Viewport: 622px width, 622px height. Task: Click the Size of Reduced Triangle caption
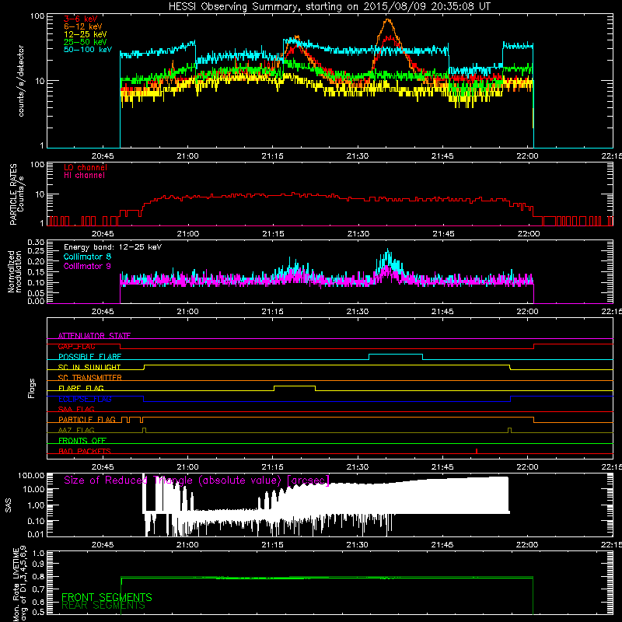coord(197,480)
